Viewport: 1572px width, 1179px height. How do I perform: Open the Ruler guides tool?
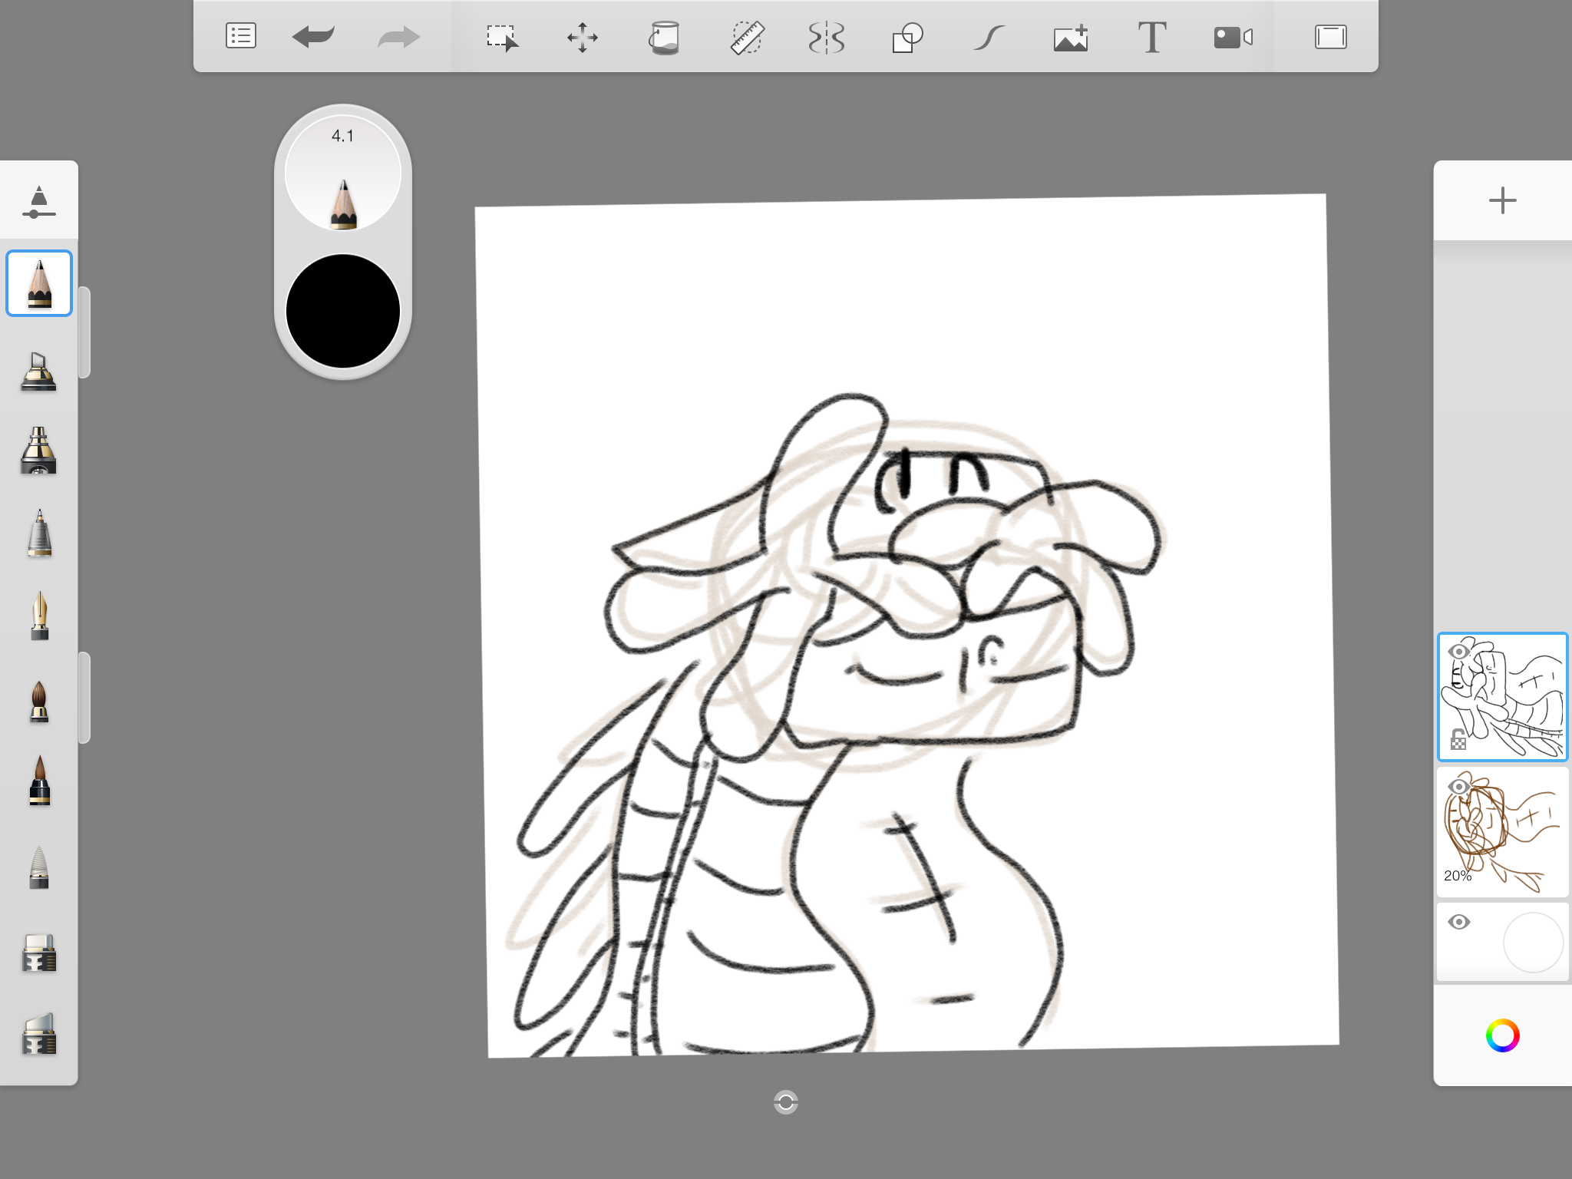click(x=746, y=37)
